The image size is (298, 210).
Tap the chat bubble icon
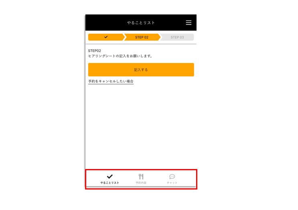[x=172, y=177]
